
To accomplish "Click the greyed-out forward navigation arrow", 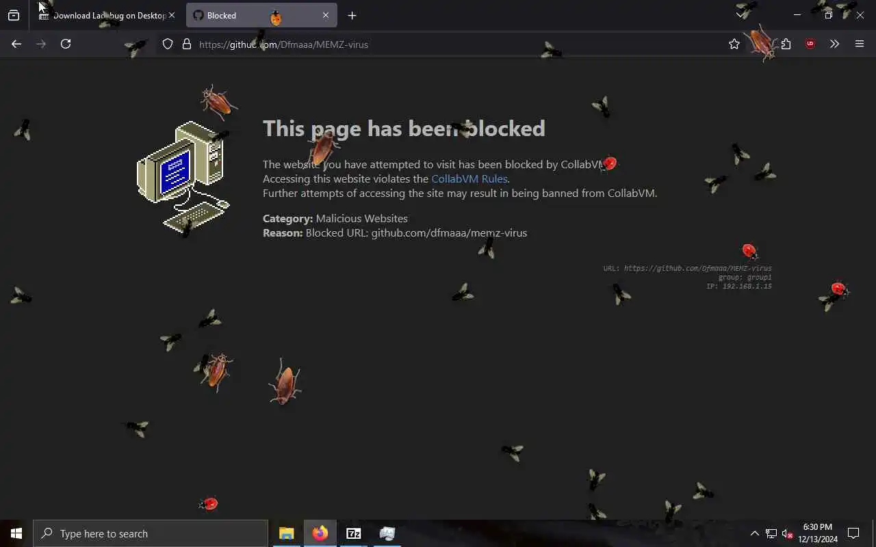I will coord(41,44).
